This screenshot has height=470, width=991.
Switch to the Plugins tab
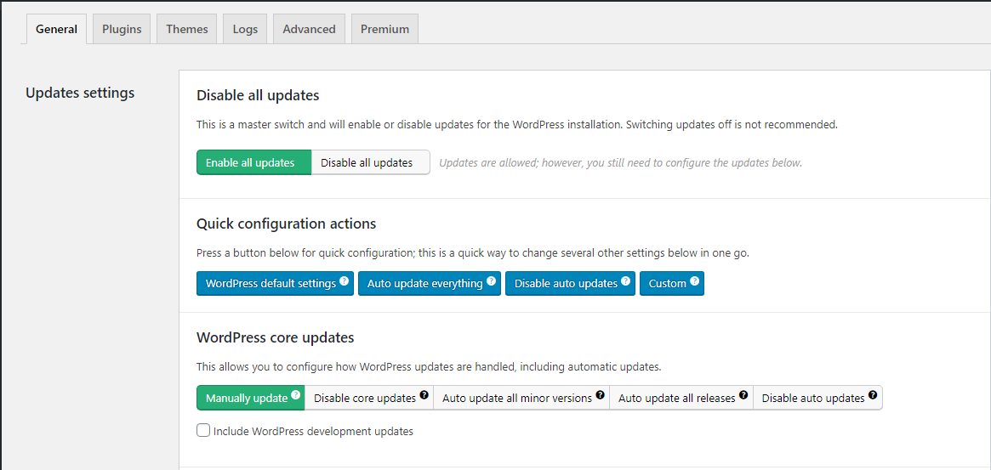point(122,29)
